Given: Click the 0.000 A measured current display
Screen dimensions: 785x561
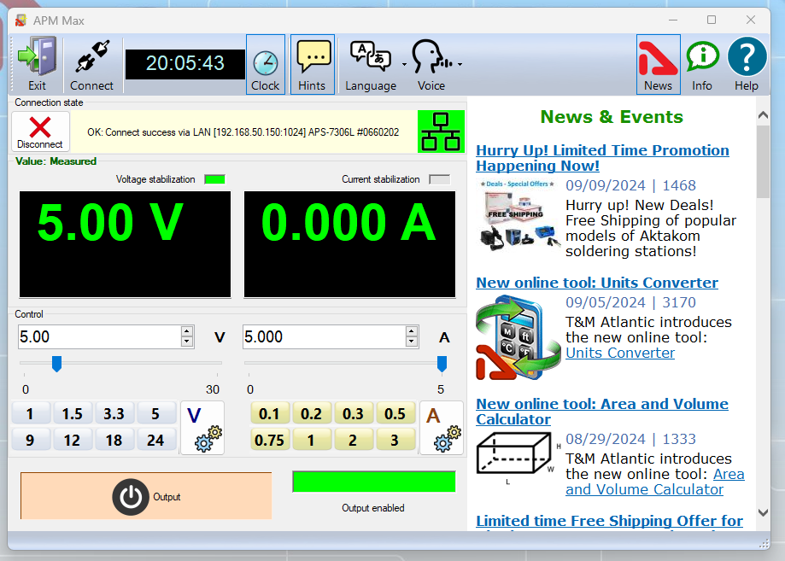Looking at the screenshot, I should (349, 244).
